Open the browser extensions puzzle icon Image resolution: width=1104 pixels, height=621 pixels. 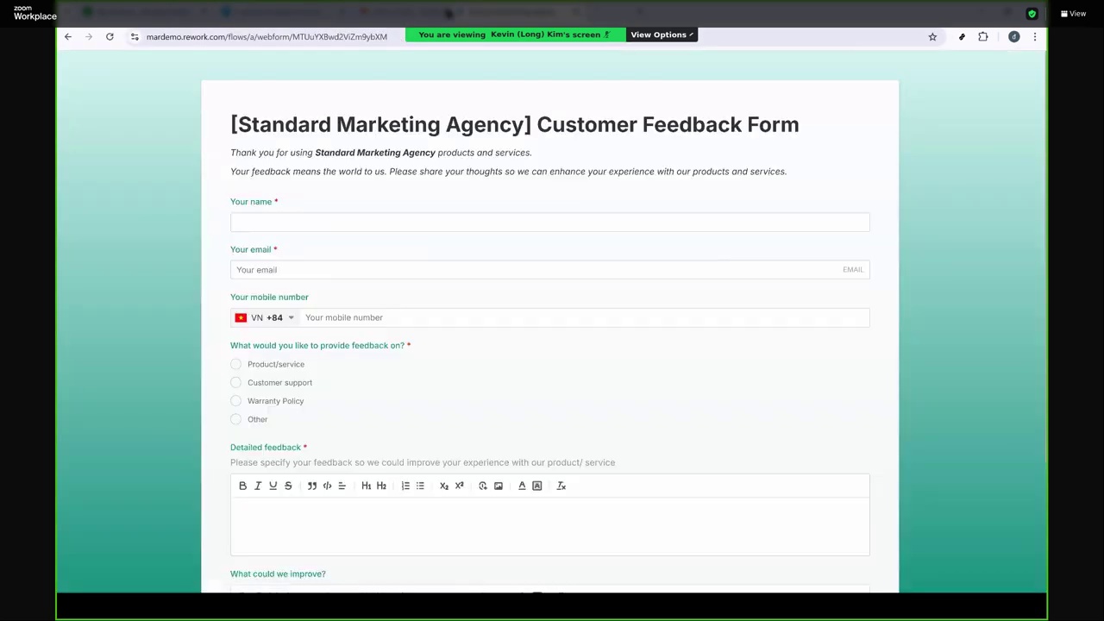click(983, 36)
